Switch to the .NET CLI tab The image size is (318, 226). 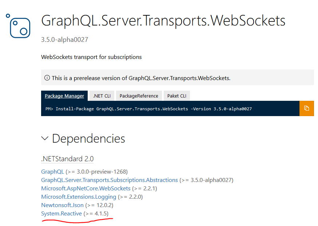(102, 95)
